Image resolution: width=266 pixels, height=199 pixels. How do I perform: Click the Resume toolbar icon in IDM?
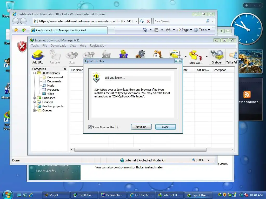[x=55, y=57]
